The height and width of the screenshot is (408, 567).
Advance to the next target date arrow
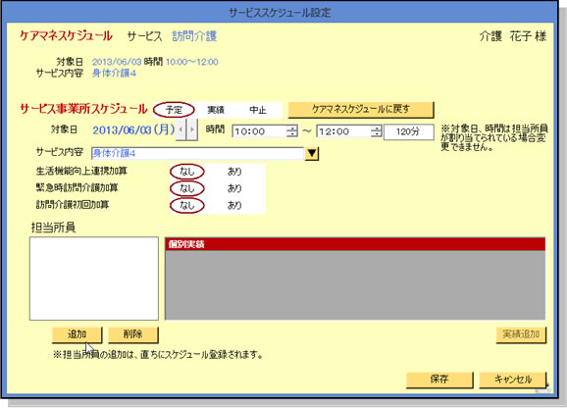192,129
